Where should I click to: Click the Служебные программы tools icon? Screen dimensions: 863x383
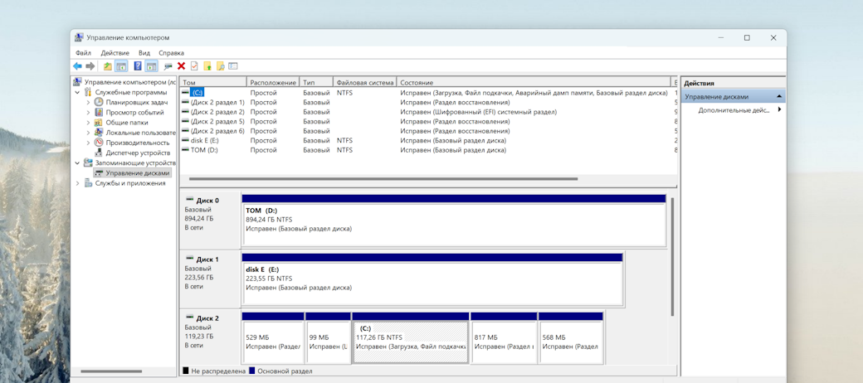88,92
